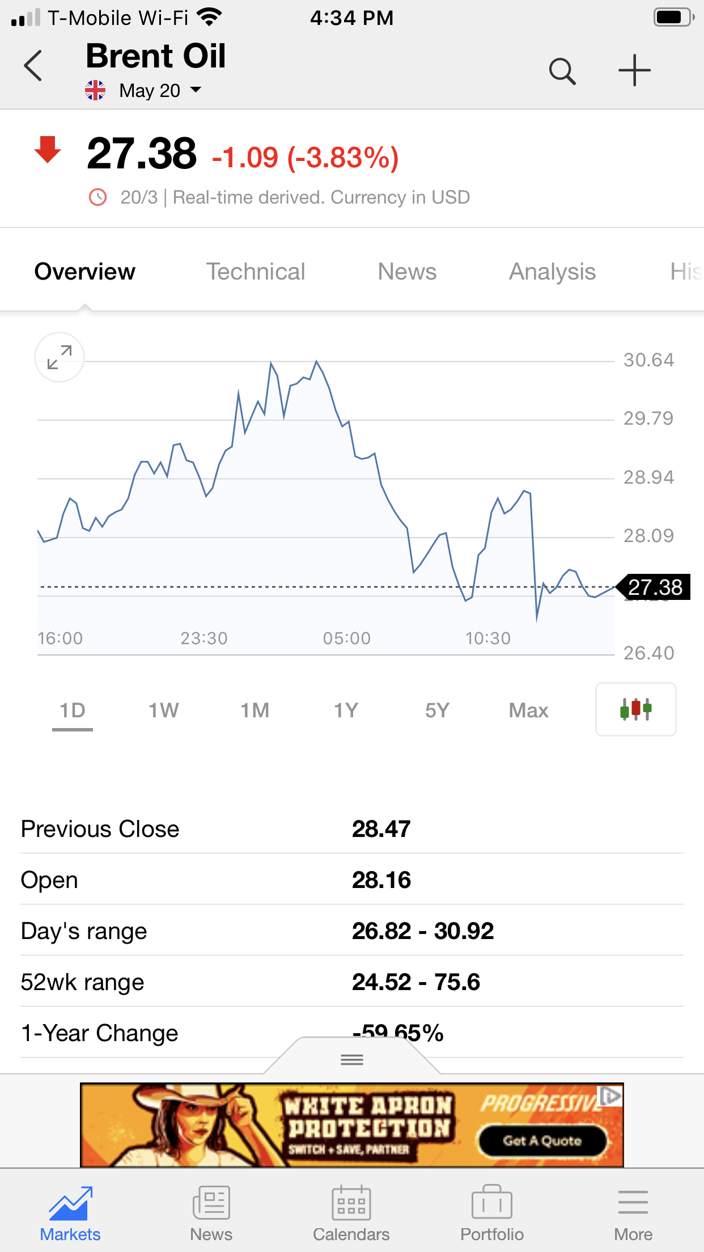Tap Get A Quote in Progressive ad
This screenshot has height=1252, width=704.
542,1141
